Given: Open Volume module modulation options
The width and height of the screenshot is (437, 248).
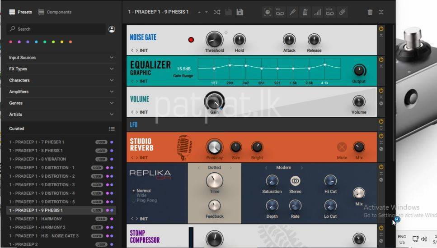Looking at the screenshot, I should [x=381, y=103].
